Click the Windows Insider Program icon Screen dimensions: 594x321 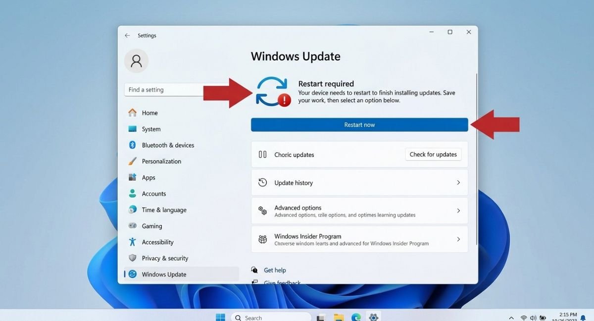click(x=263, y=240)
